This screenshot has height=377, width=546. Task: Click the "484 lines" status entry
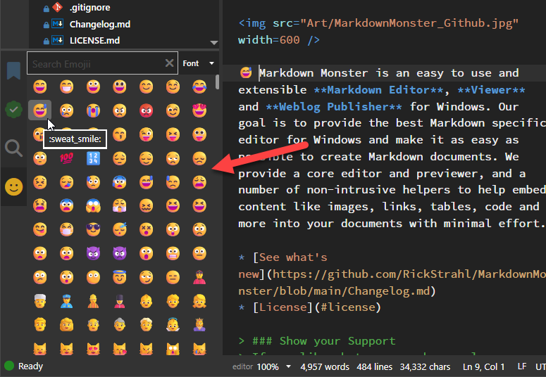(374, 367)
